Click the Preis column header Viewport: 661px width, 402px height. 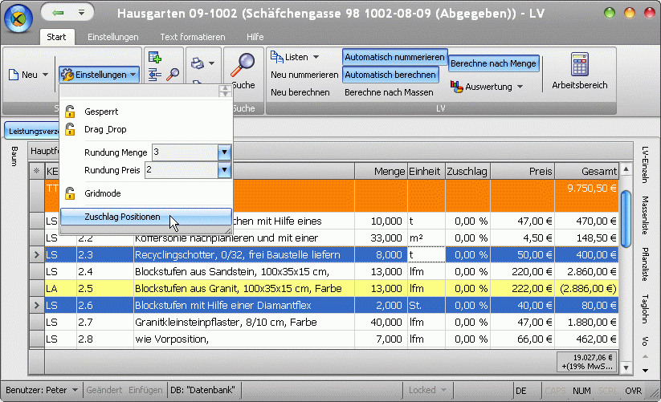pyautogui.click(x=522, y=172)
